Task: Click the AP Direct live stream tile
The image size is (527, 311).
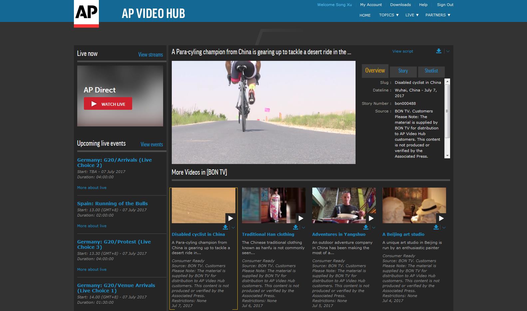Action: pos(120,96)
